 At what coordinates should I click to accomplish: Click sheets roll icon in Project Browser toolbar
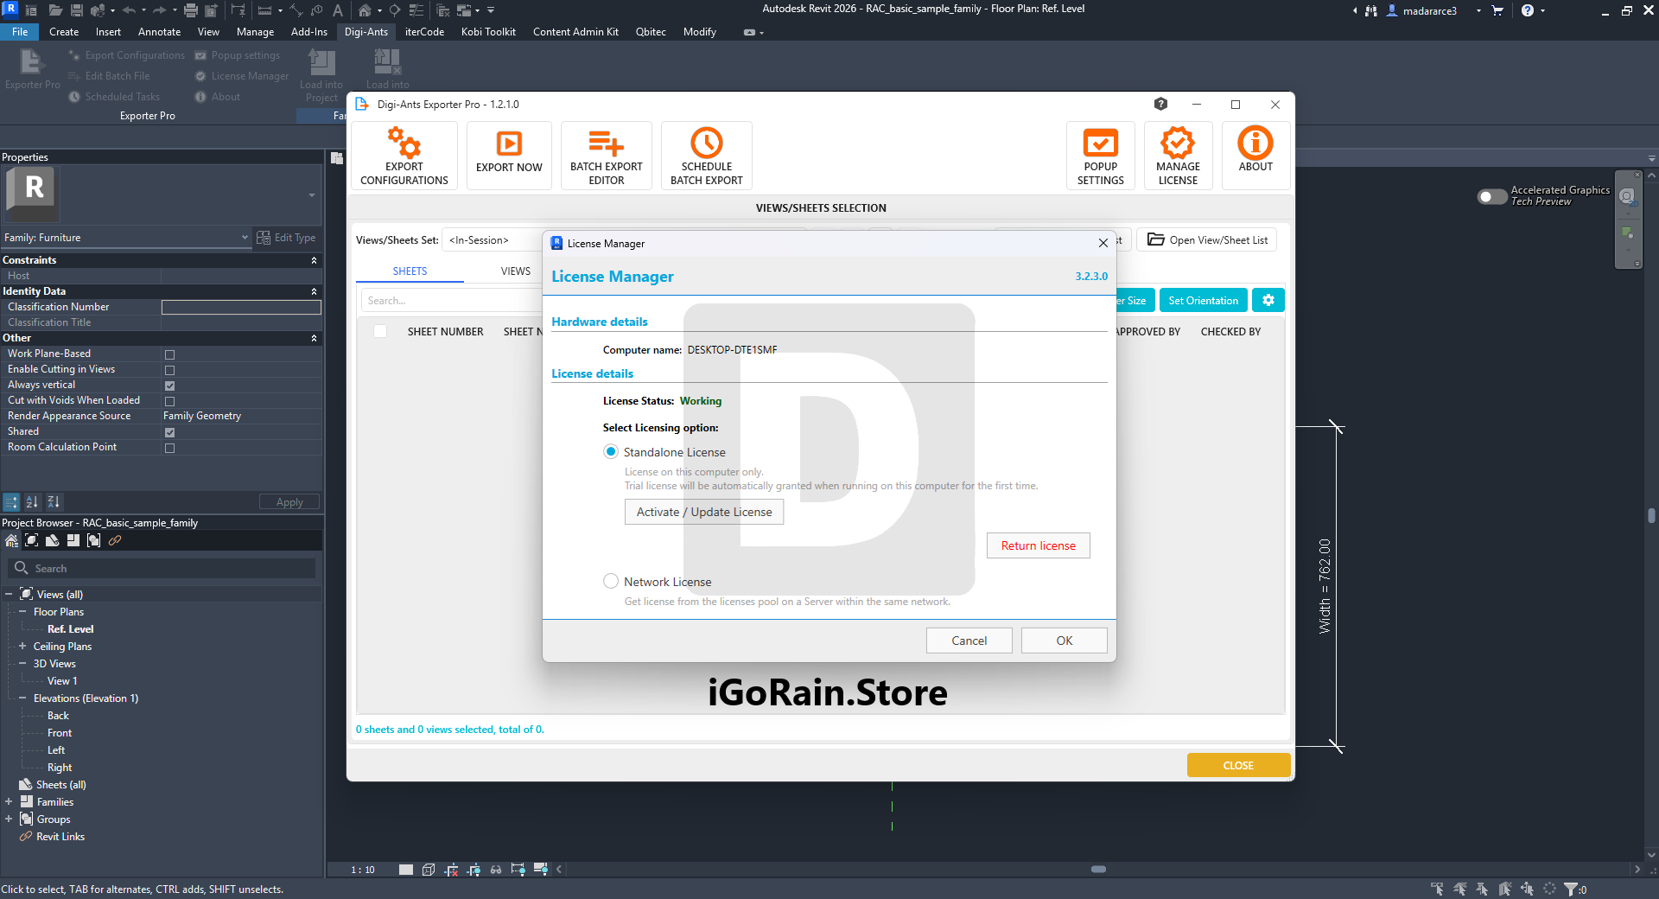click(x=53, y=540)
